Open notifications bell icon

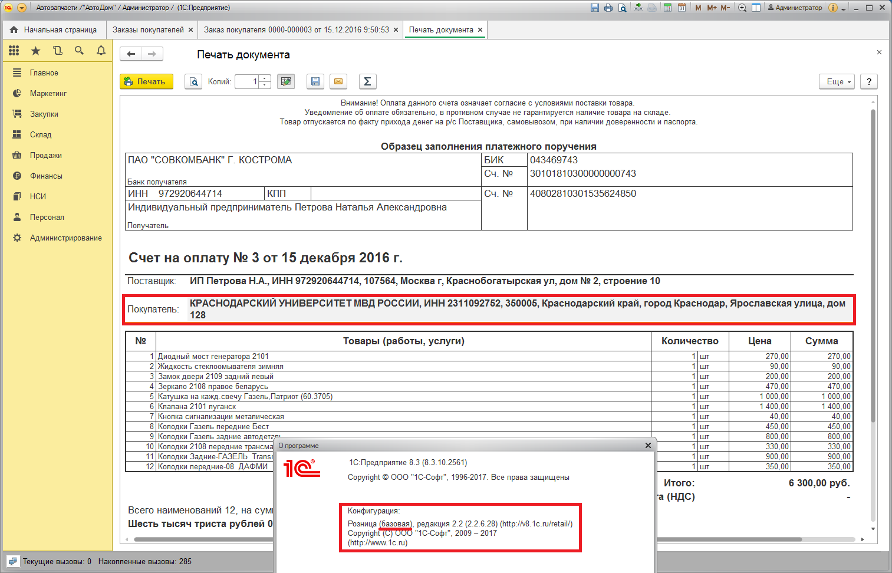coord(101,51)
